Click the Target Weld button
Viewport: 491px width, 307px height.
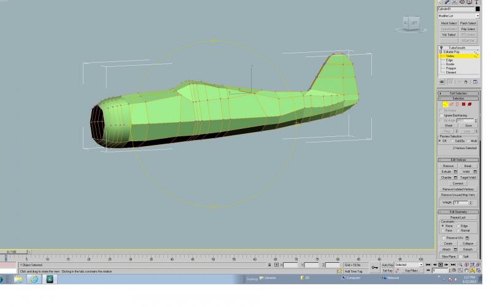coord(468,177)
